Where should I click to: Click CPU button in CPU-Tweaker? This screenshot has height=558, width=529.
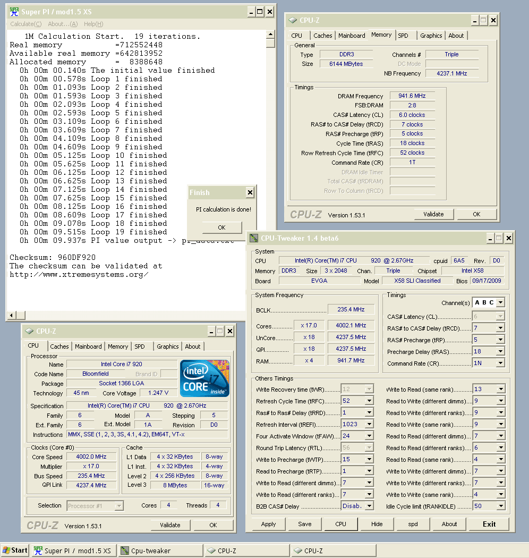pyautogui.click(x=340, y=524)
